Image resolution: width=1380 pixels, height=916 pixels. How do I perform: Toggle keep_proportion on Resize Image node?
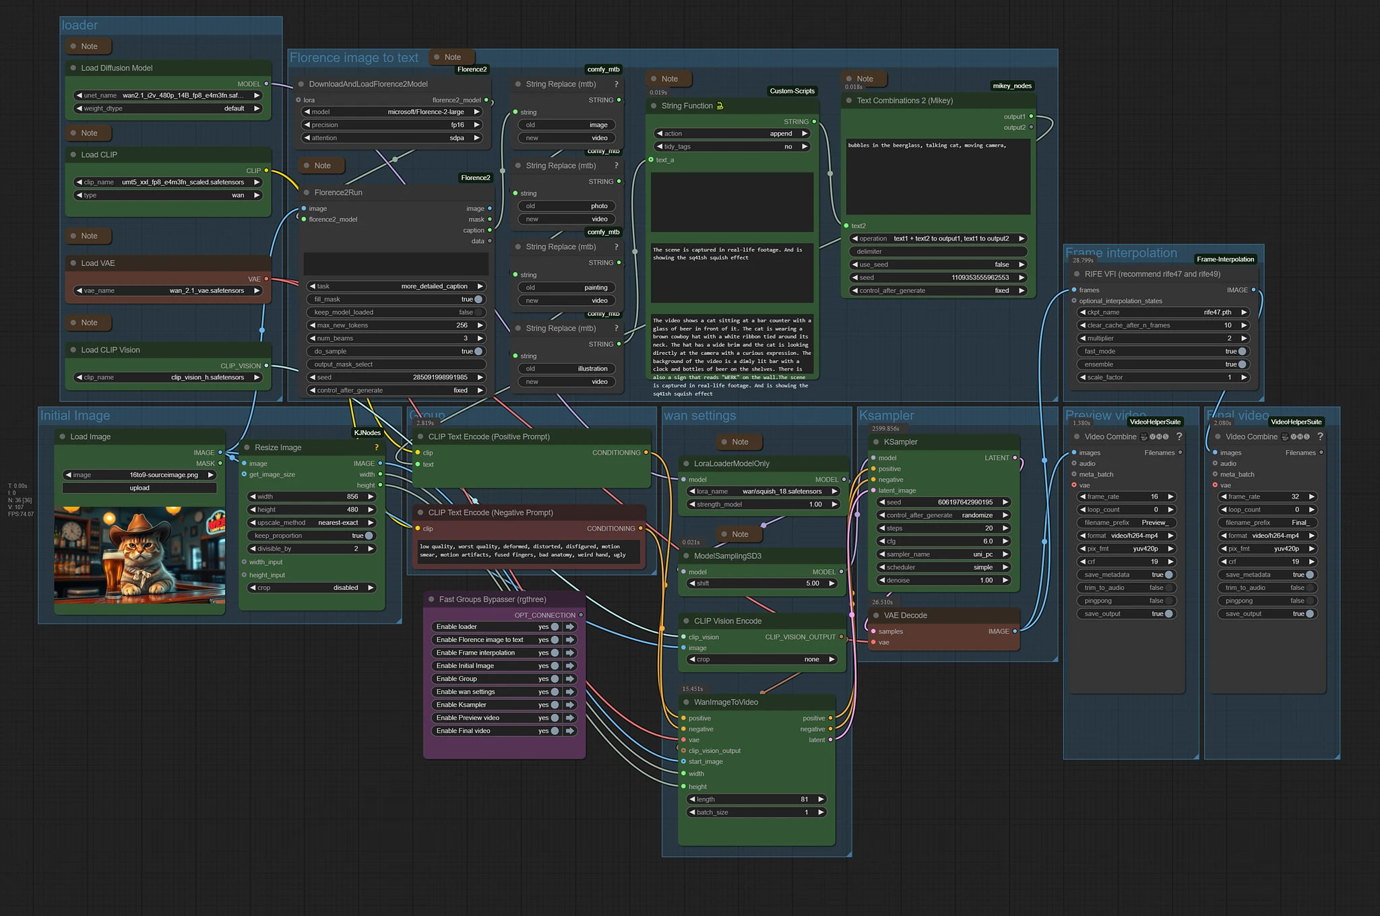tap(369, 535)
